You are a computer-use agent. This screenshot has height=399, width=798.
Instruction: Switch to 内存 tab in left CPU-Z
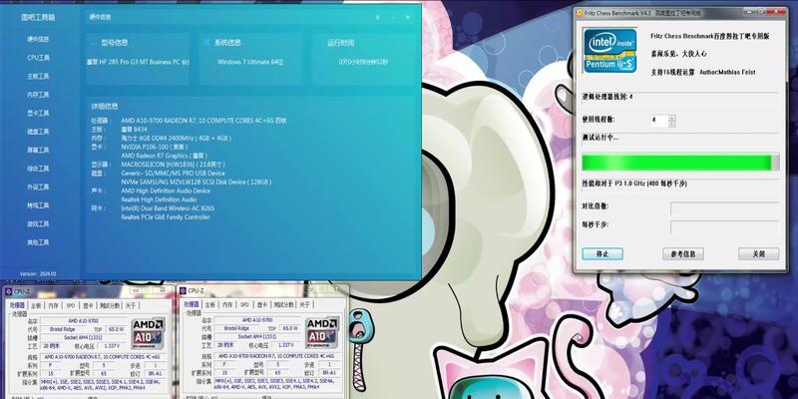pyautogui.click(x=53, y=306)
